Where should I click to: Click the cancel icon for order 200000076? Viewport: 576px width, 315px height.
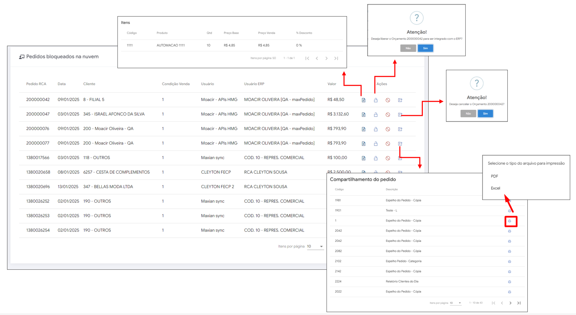tap(388, 129)
